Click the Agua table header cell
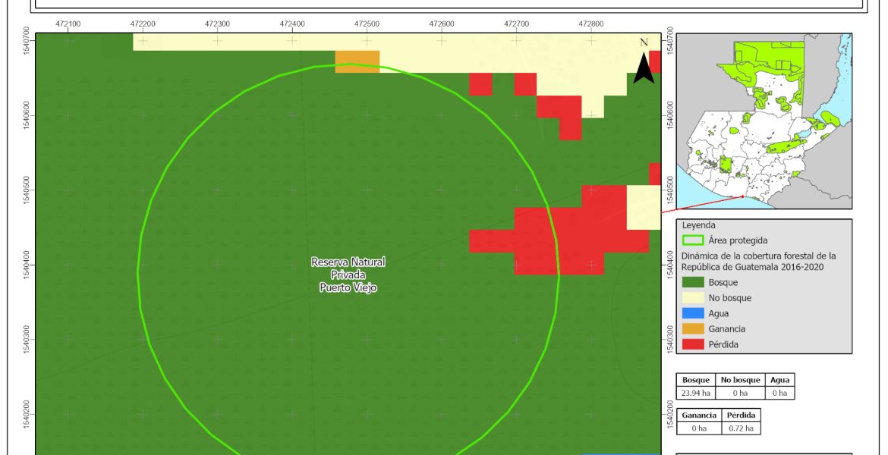This screenshot has height=455, width=888. click(x=779, y=380)
